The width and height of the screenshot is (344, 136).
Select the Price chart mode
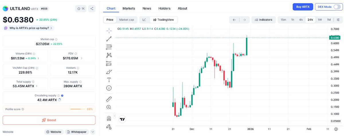point(110,20)
